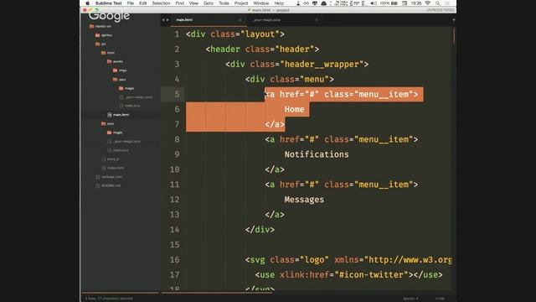536x302 pixels.
Task: Go to the previous tab with the left arrow
Action: coord(163,20)
